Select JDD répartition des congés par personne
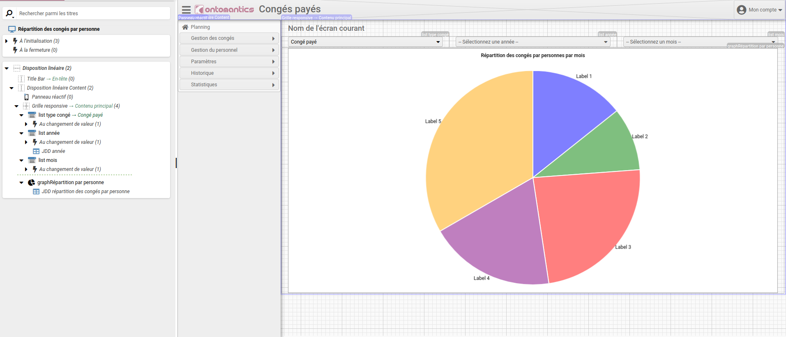The image size is (786, 337). pos(85,192)
